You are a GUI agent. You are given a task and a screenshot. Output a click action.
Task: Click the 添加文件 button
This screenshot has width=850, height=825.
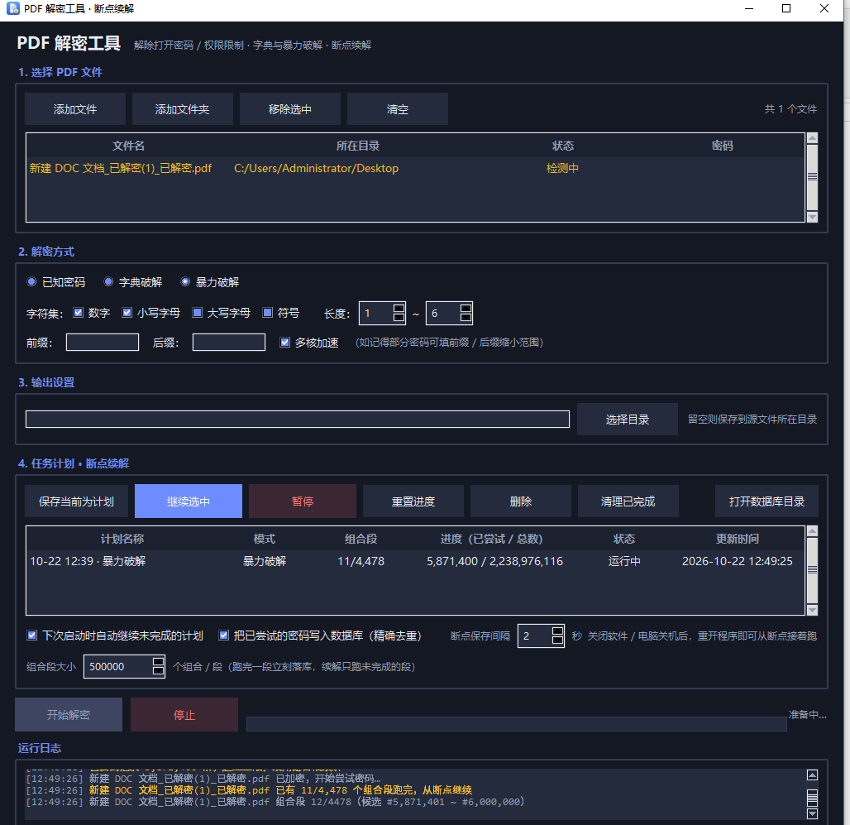[74, 109]
